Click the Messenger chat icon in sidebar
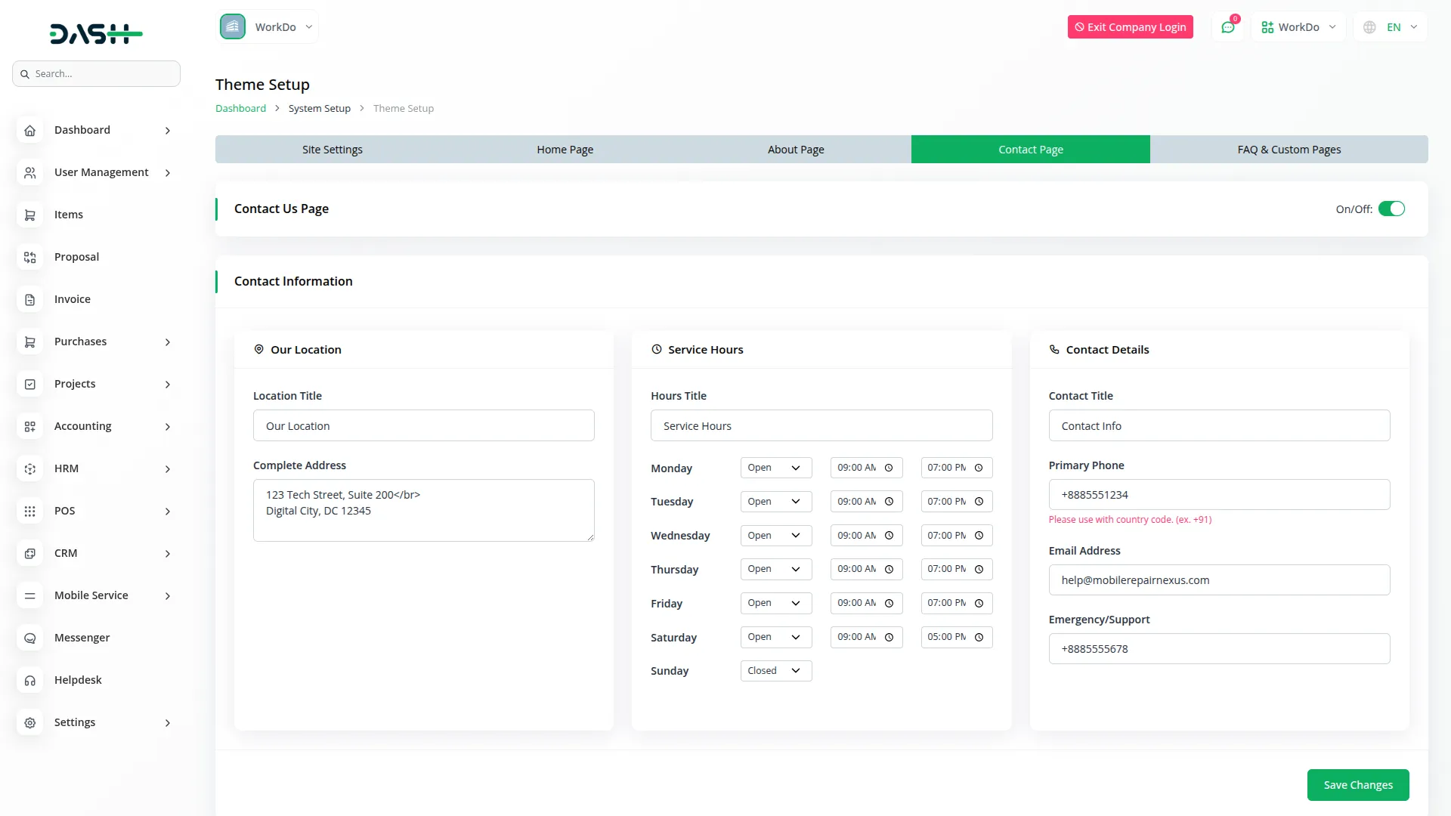 click(30, 638)
